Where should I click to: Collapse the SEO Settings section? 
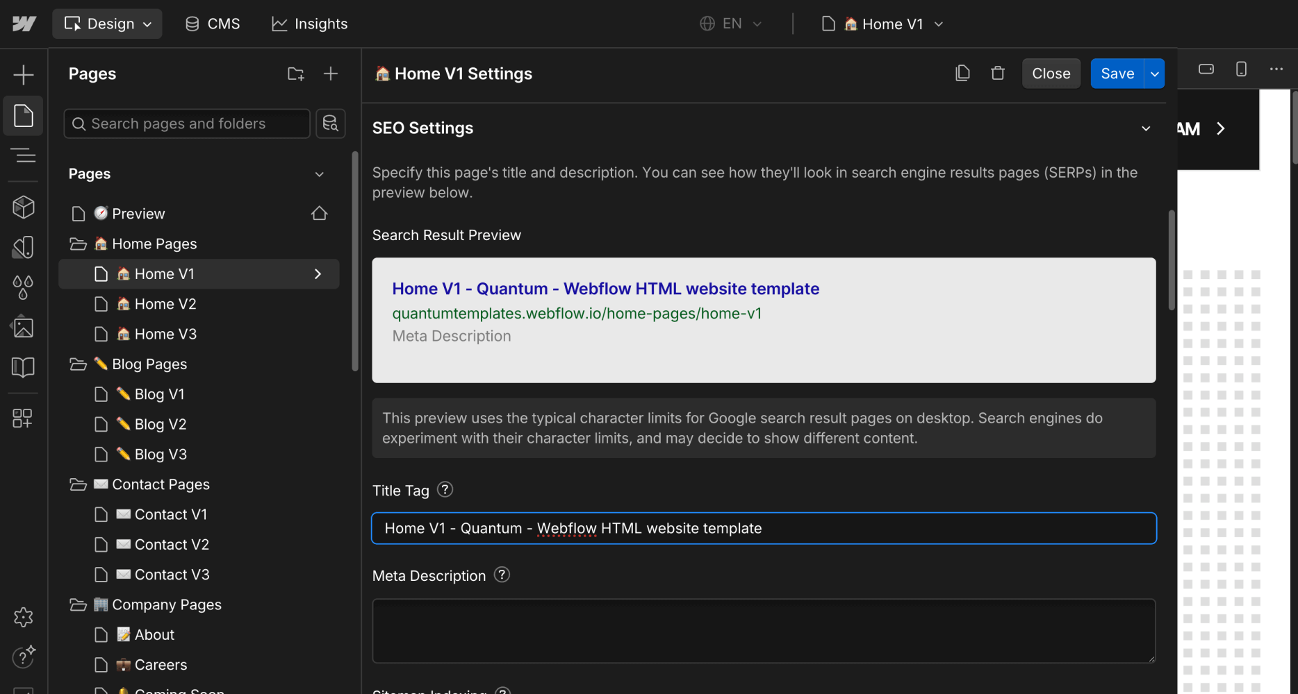(x=1145, y=128)
